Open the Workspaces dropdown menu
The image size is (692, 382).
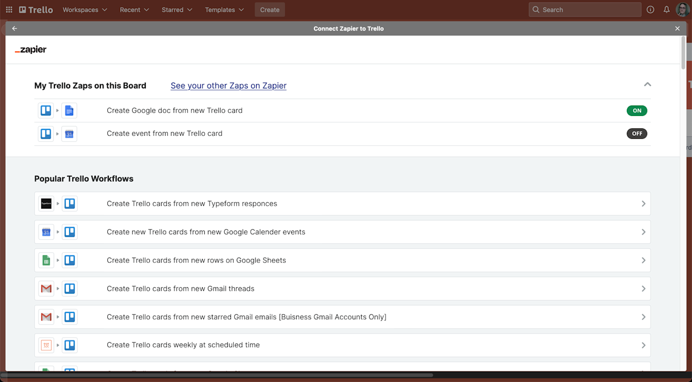(x=85, y=9)
